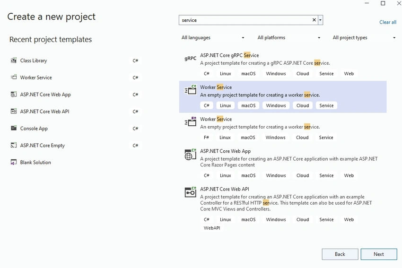Click the F# Worker Service template icon
This screenshot has height=268, width=402.
coord(190,121)
